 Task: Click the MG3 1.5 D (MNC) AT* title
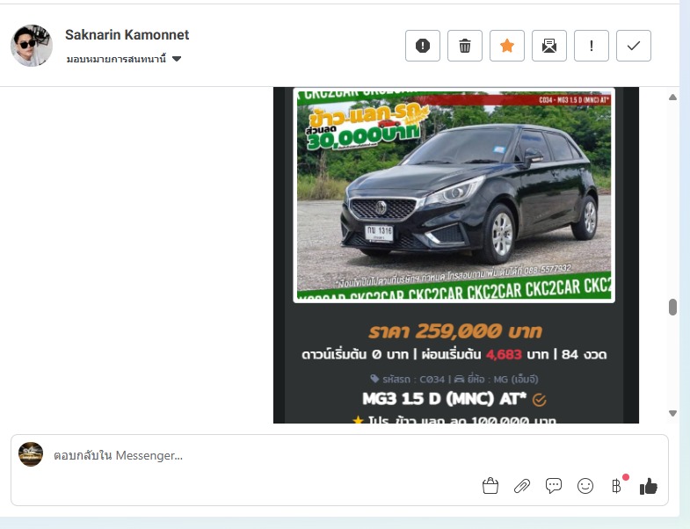click(444, 399)
